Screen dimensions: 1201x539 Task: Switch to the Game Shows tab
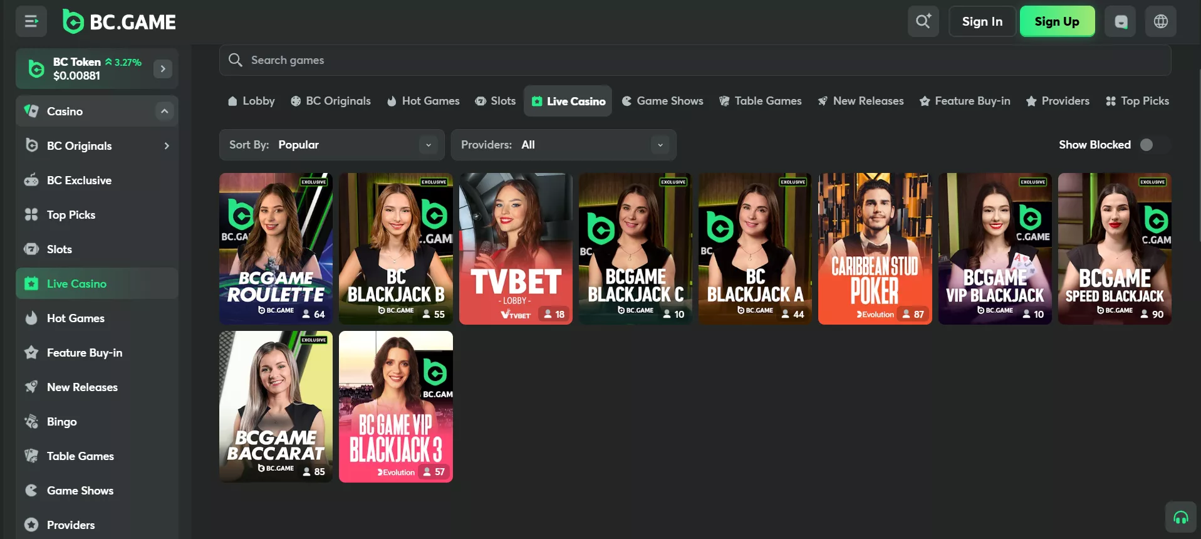coord(662,101)
